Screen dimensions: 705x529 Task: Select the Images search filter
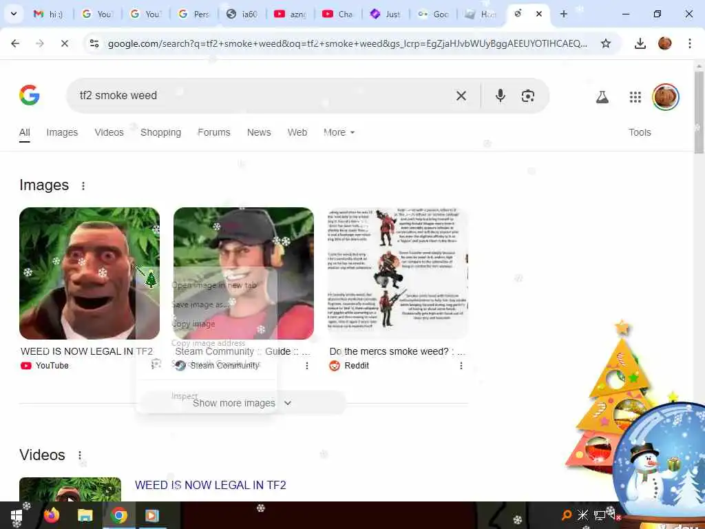tap(62, 132)
